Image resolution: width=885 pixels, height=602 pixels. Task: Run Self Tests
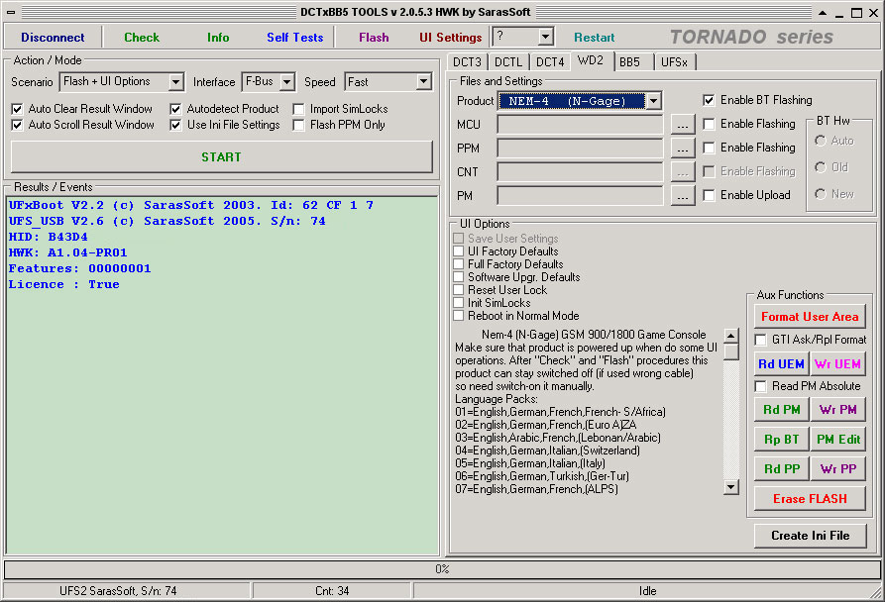294,38
